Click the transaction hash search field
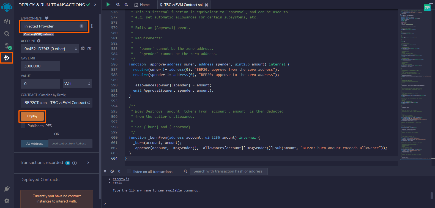This screenshot has height=208, width=435. click(229, 171)
